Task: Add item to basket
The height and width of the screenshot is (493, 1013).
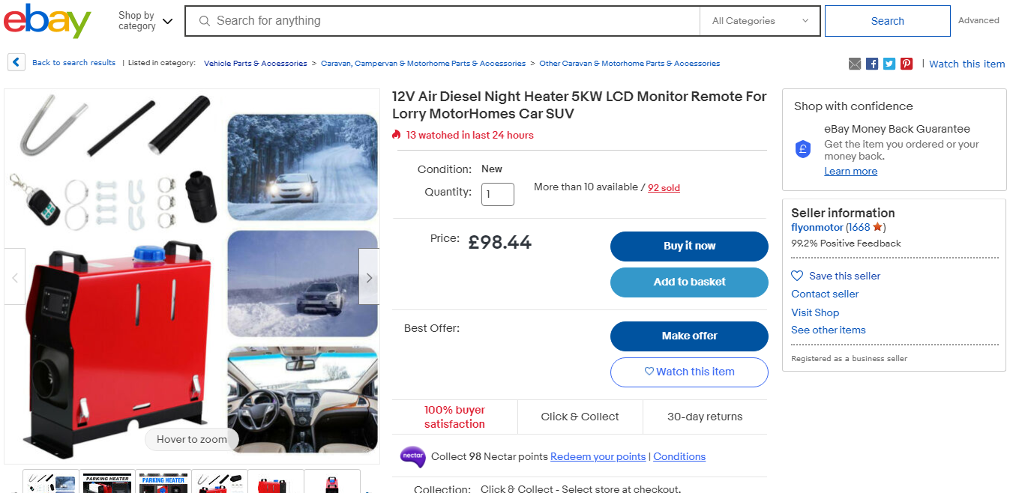Action: coord(689,282)
